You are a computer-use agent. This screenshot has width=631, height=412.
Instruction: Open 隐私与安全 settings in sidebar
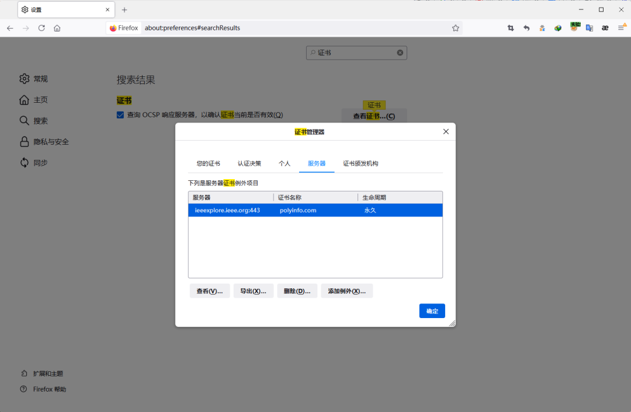point(44,141)
